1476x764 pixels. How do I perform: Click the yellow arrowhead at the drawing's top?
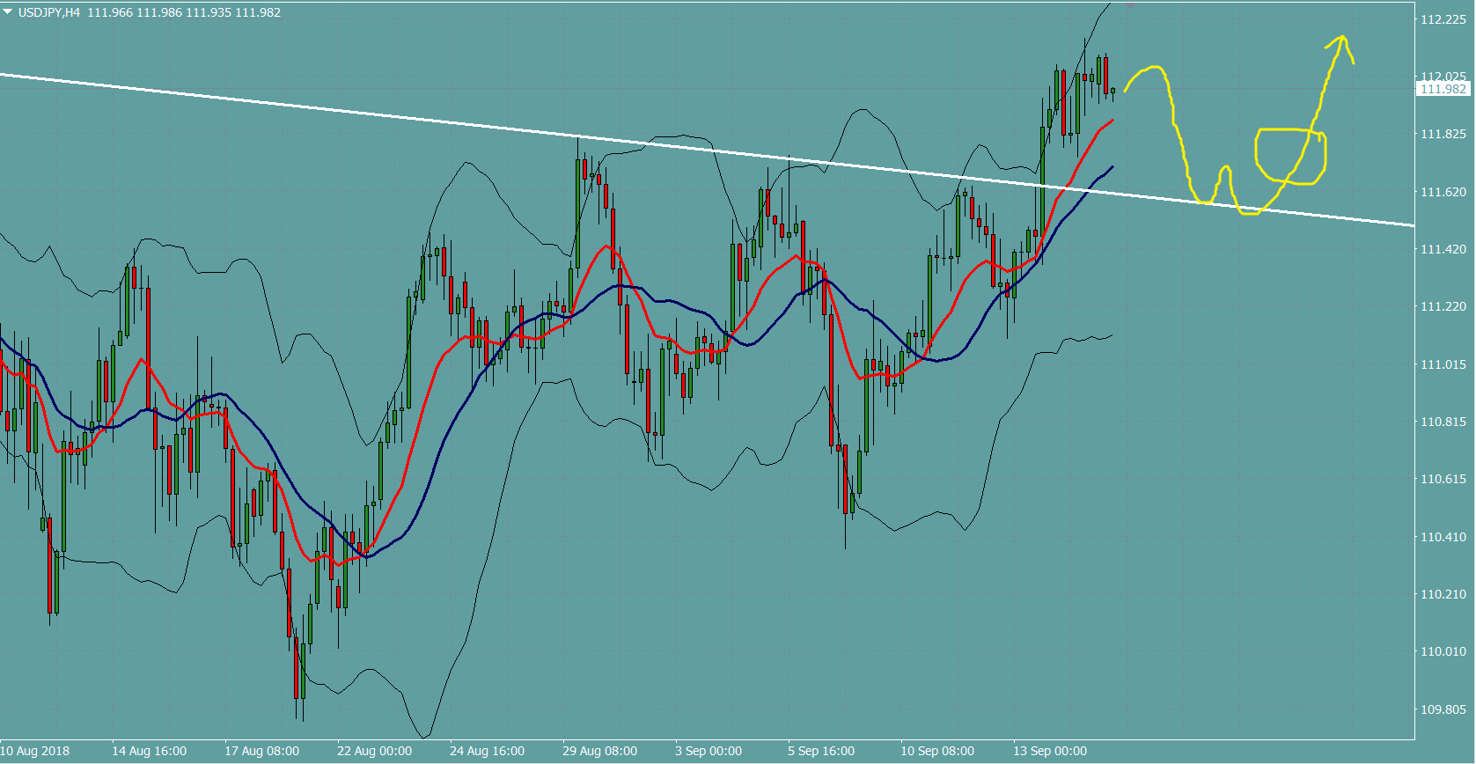(1341, 38)
